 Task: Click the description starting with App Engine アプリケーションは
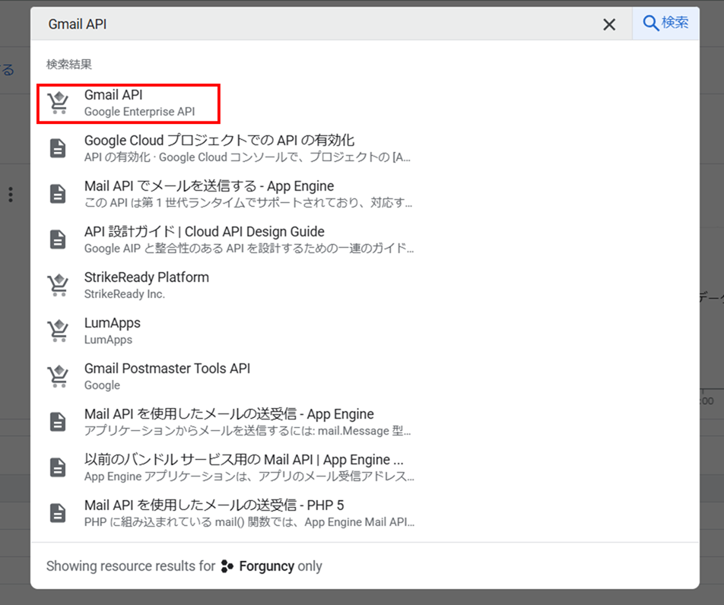click(x=249, y=477)
